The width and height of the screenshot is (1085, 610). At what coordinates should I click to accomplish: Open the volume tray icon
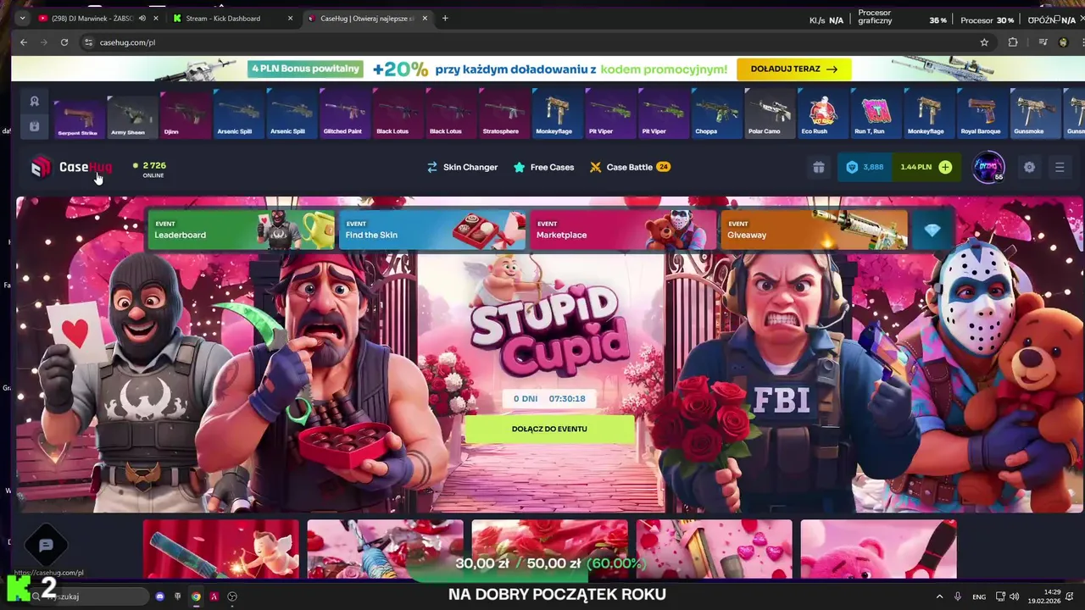[1015, 596]
